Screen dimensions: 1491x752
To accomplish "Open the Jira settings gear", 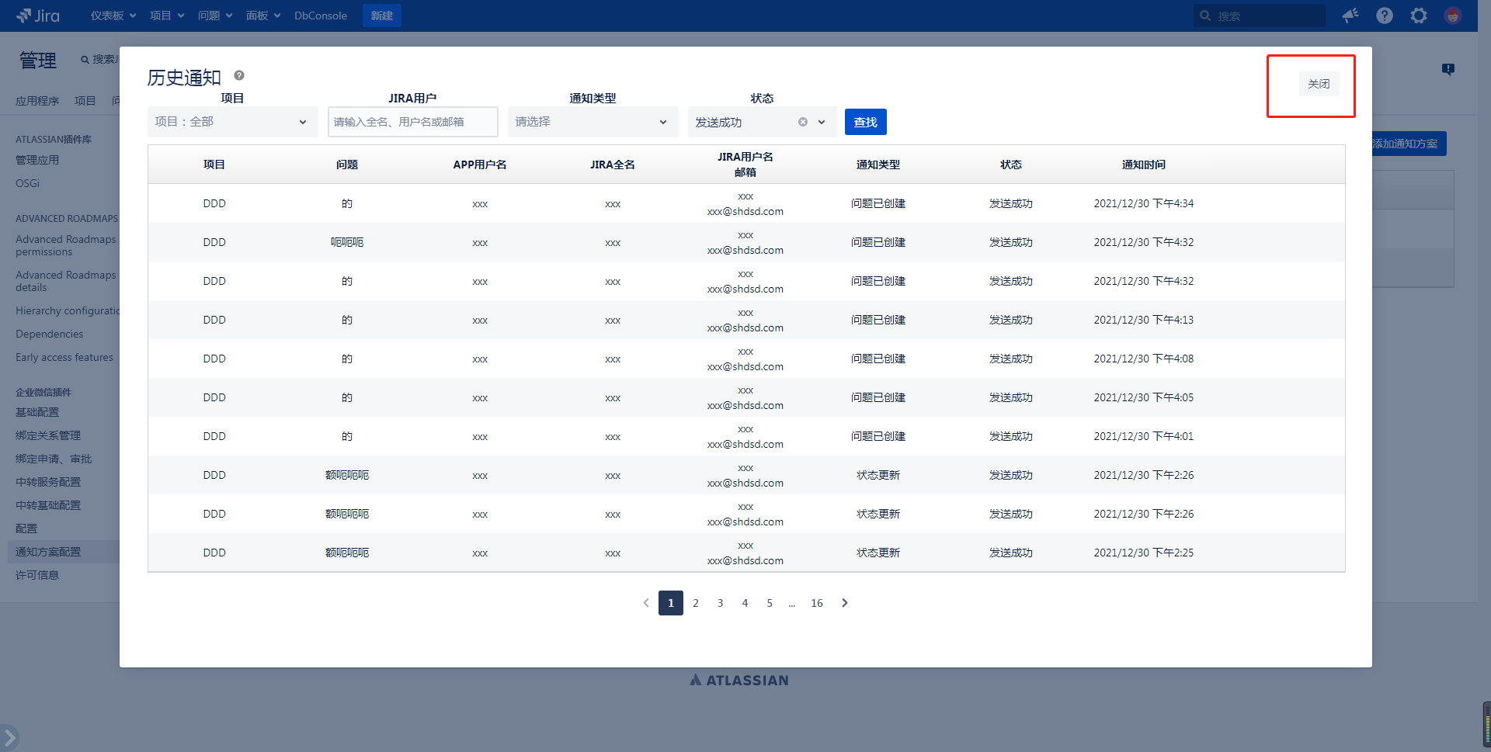I will click(1419, 16).
